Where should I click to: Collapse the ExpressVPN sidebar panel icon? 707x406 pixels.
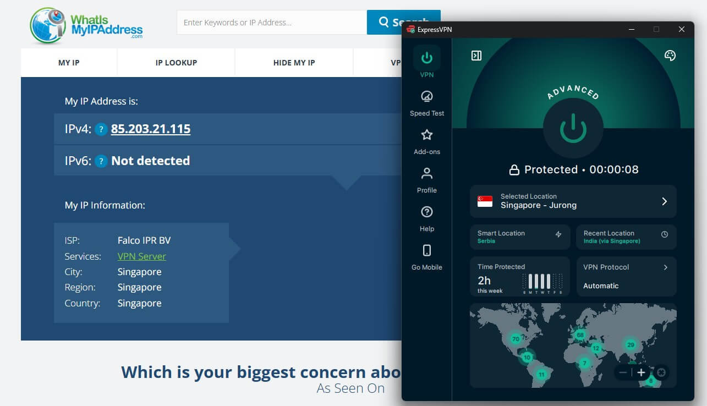[x=476, y=56]
